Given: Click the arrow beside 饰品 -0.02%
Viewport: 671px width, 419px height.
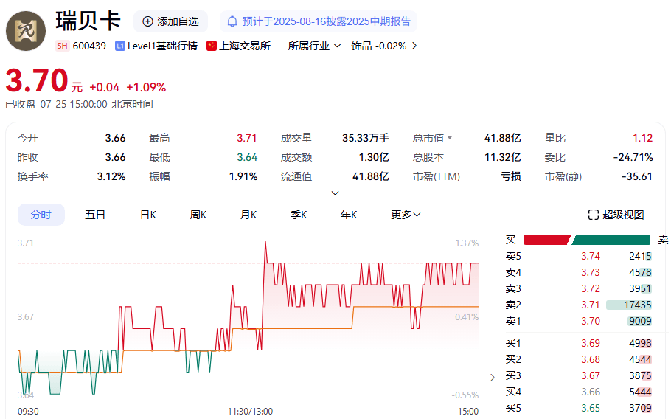Looking at the screenshot, I should 414,46.
